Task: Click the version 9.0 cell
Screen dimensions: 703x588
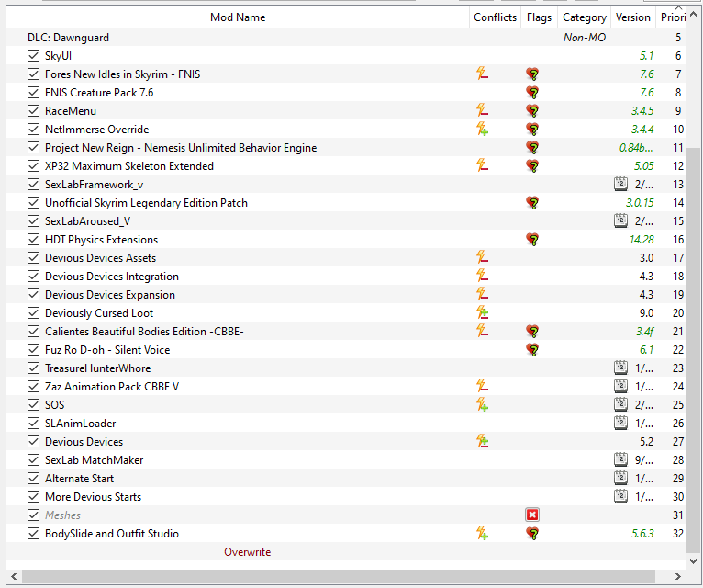Action: [646, 313]
